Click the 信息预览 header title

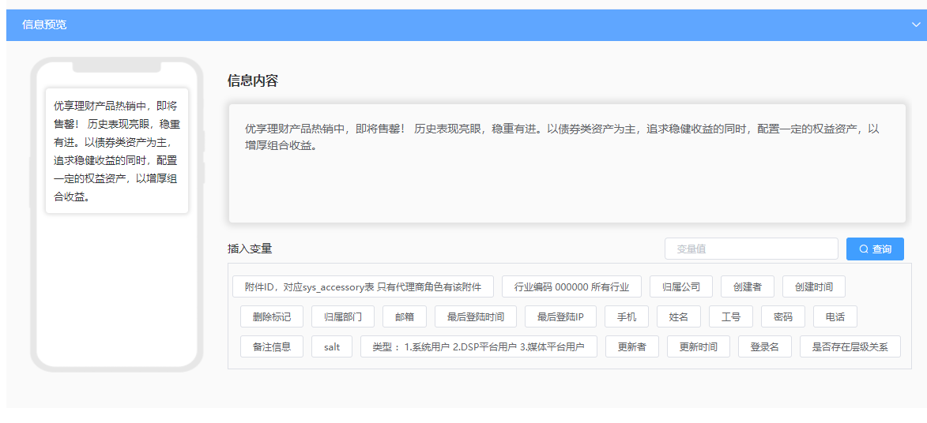click(x=44, y=24)
